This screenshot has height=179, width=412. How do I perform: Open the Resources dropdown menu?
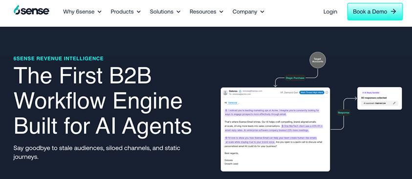tap(206, 12)
